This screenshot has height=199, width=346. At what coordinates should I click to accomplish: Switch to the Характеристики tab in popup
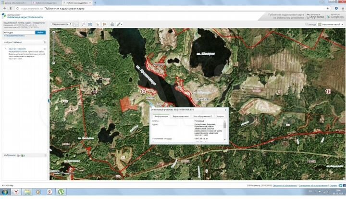pyautogui.click(x=180, y=116)
